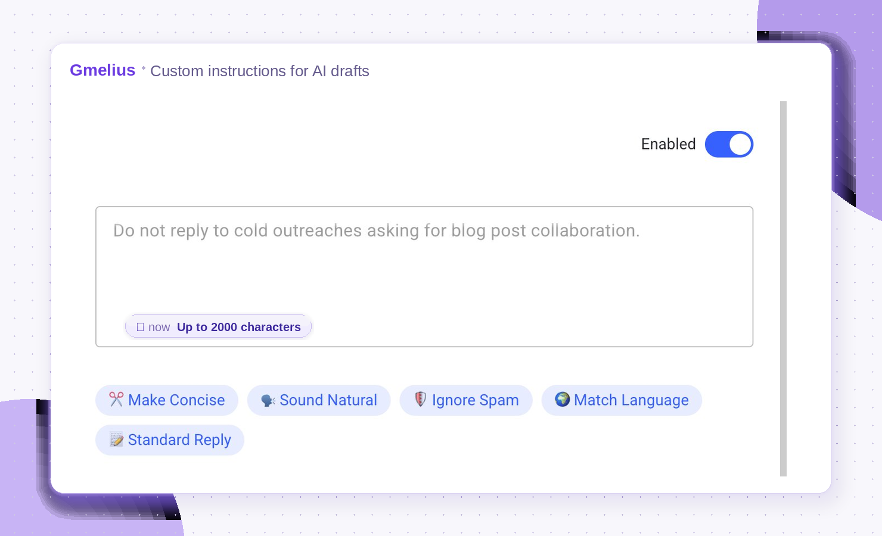Click the memo pencil icon on Standard Reply
The image size is (882, 536).
(117, 440)
